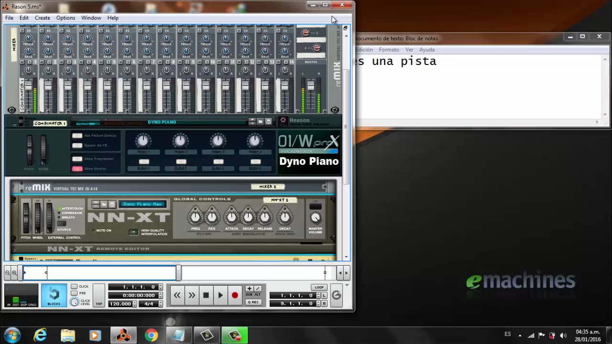Click the rack restore window icon
This screenshot has height=344, width=612.
click(x=345, y=28)
